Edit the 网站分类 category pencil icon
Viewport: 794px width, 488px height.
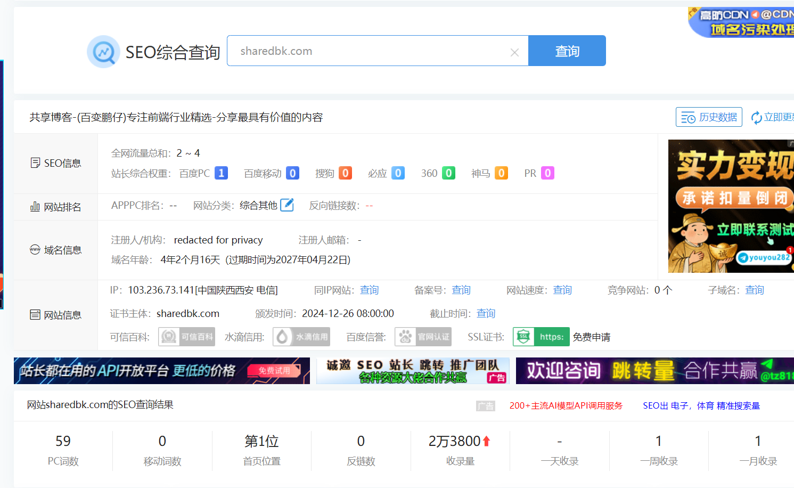point(287,205)
